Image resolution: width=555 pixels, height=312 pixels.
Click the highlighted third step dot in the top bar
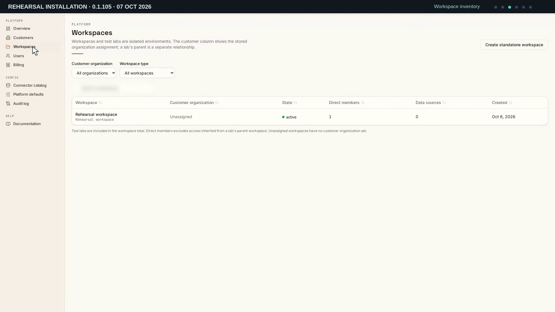[x=510, y=7]
